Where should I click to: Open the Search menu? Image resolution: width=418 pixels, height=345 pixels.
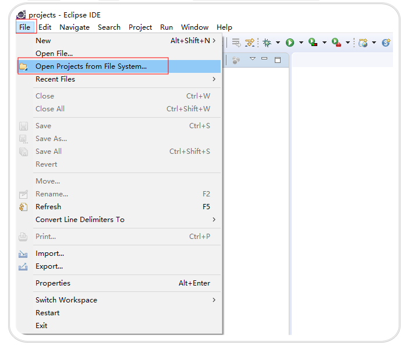(109, 27)
